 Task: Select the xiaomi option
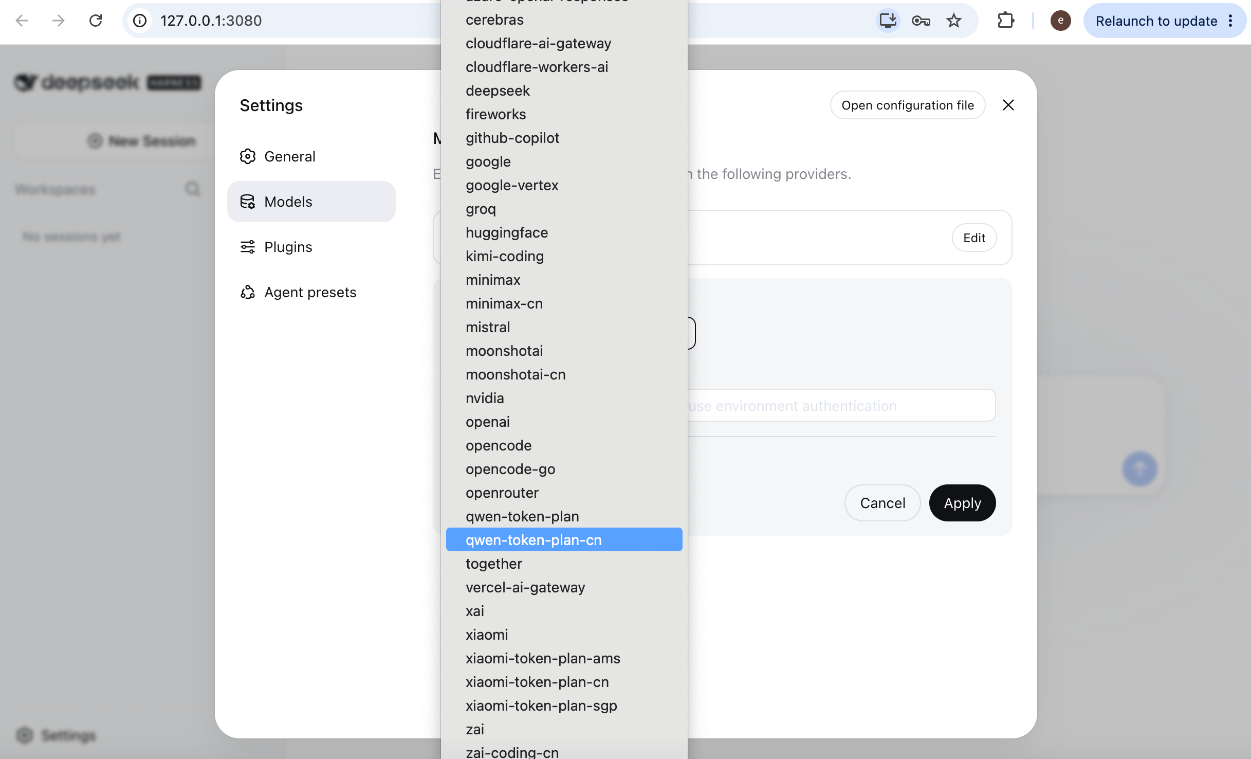(564, 635)
